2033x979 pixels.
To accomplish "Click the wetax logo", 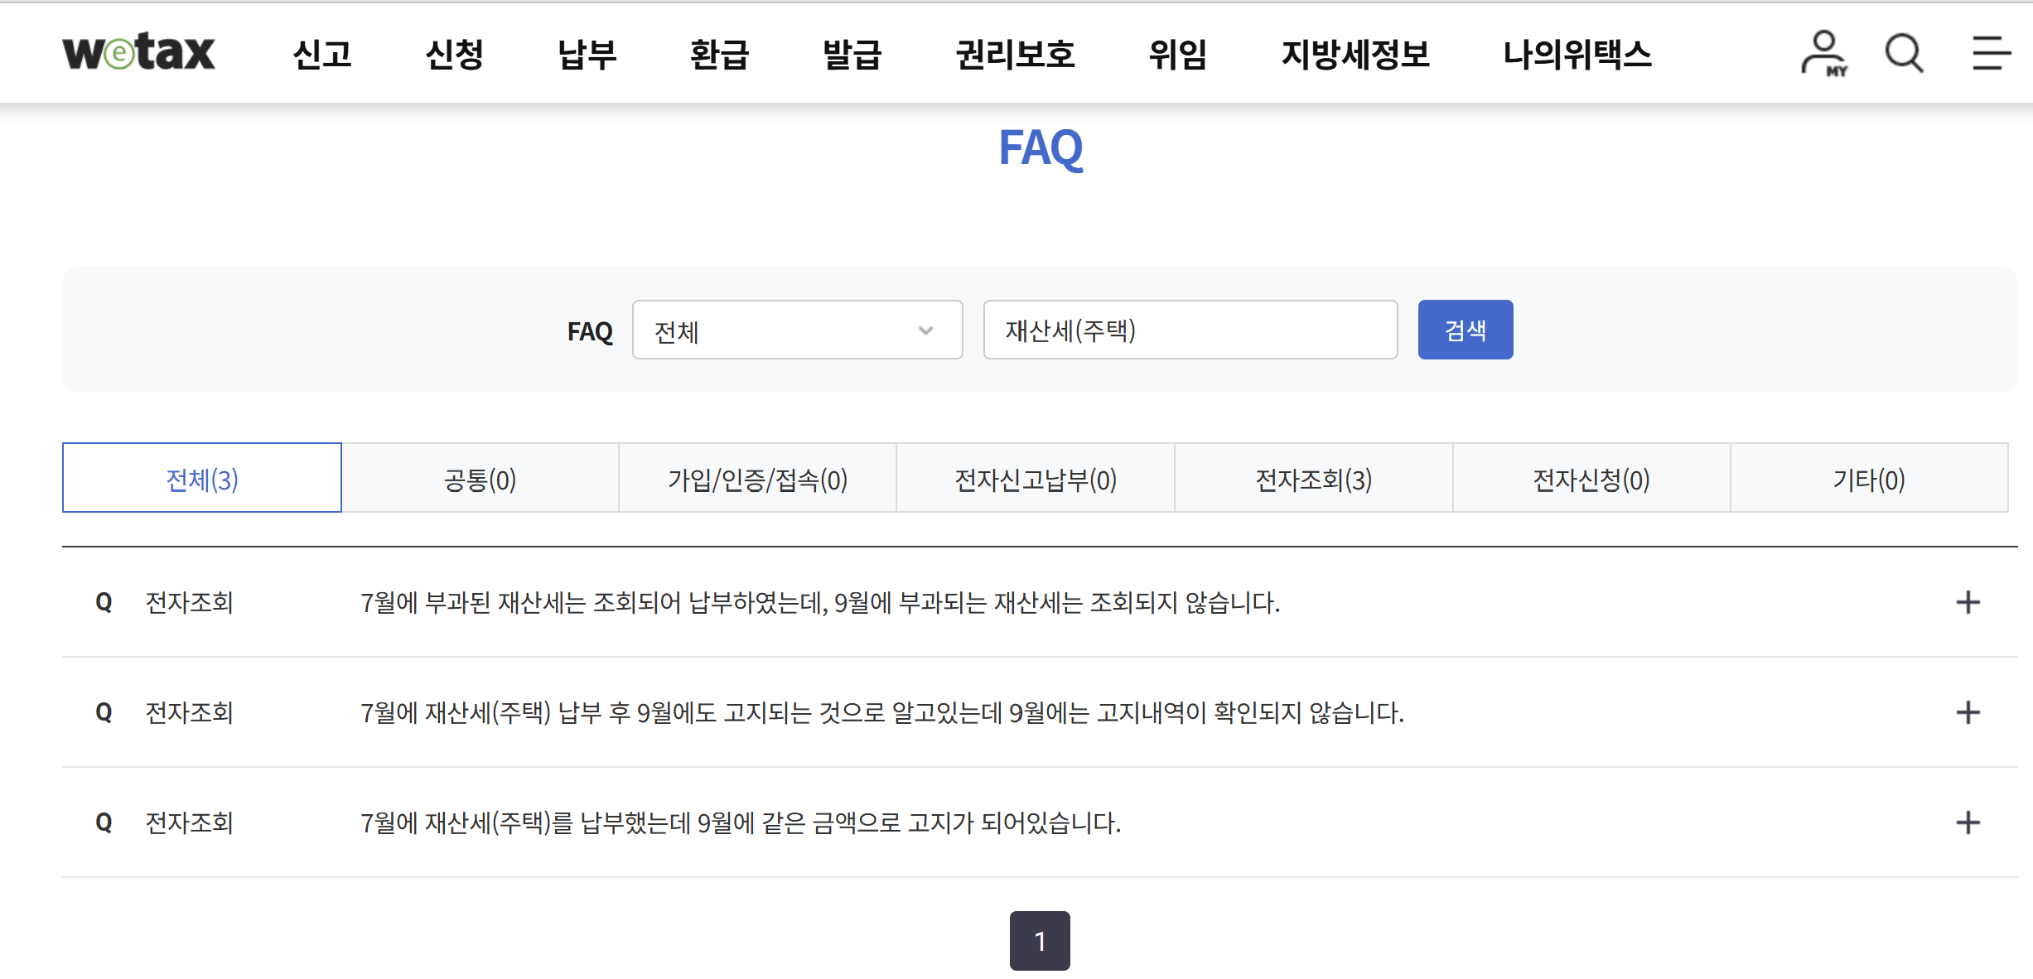I will [139, 53].
